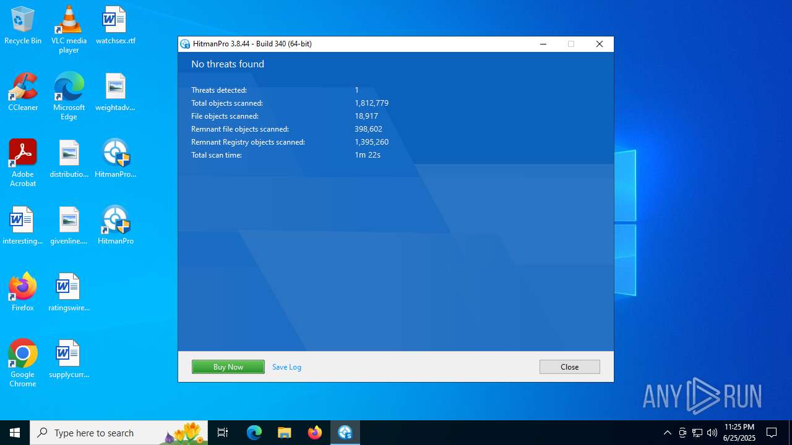Viewport: 792px width, 445px height.
Task: Open File Explorer from the taskbar
Action: point(285,433)
